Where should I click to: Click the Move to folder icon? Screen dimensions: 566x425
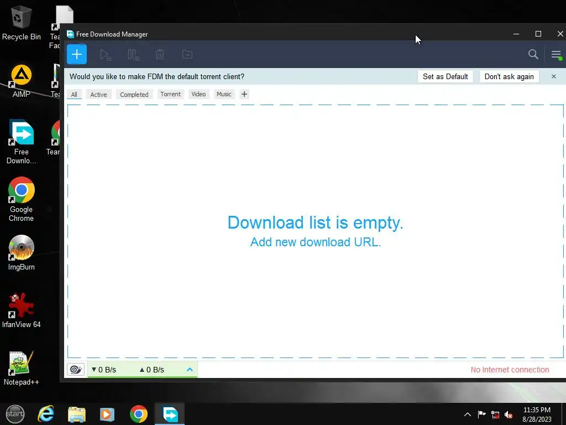tap(187, 55)
